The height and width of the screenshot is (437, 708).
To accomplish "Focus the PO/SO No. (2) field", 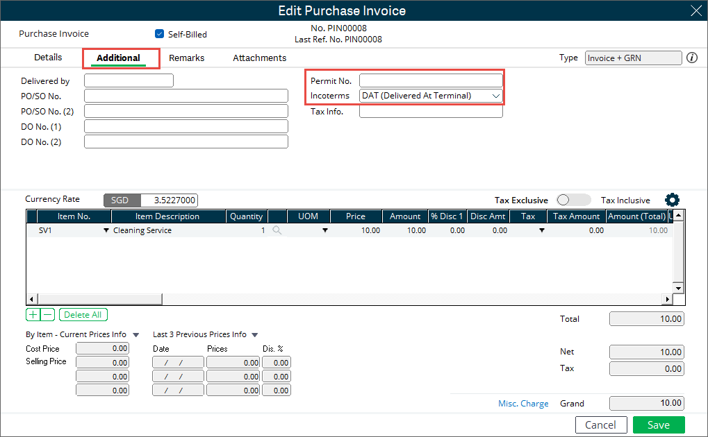I will pyautogui.click(x=186, y=112).
